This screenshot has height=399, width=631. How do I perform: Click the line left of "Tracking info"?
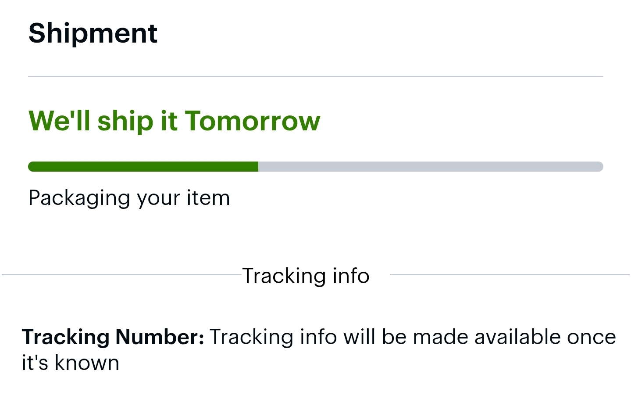pos(122,275)
